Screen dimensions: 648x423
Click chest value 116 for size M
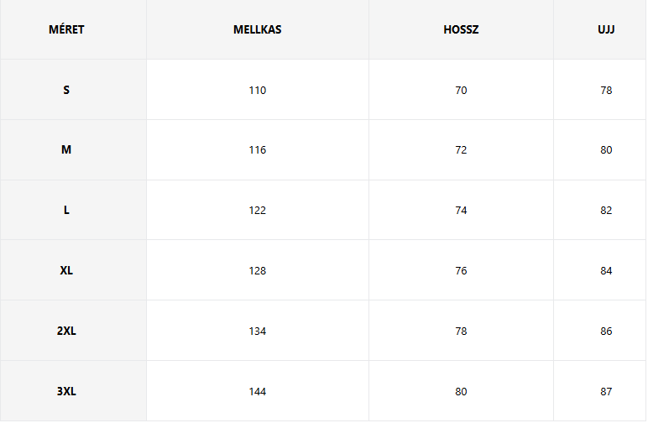257,150
